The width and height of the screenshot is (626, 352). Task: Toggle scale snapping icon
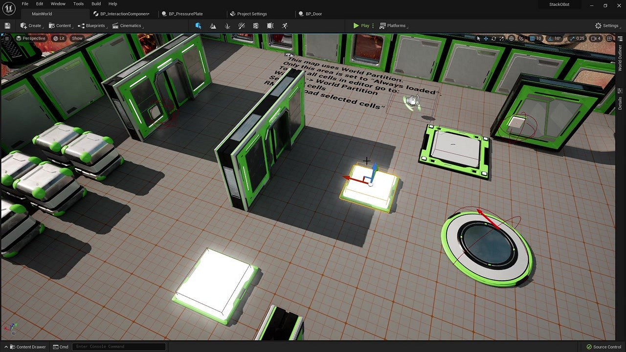pos(573,38)
